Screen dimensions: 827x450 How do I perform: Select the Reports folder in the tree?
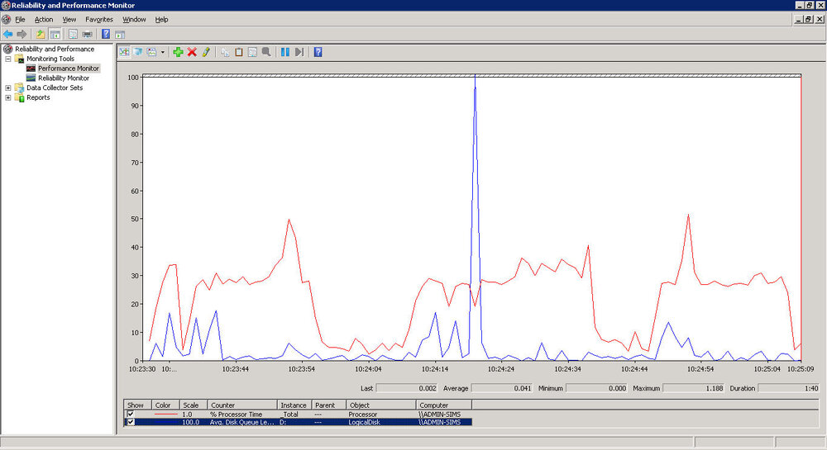pos(38,97)
